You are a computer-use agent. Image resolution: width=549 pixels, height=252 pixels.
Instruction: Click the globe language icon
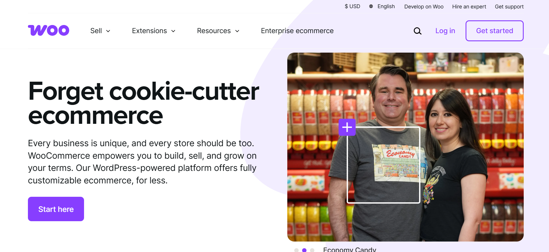(x=371, y=6)
